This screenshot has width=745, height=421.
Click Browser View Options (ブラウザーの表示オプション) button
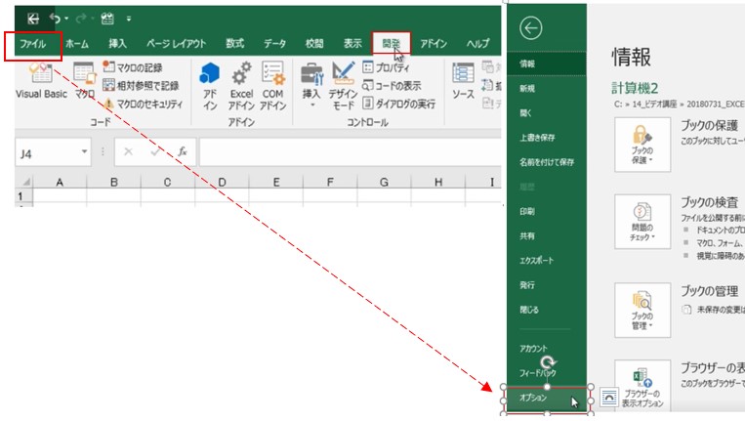point(642,386)
